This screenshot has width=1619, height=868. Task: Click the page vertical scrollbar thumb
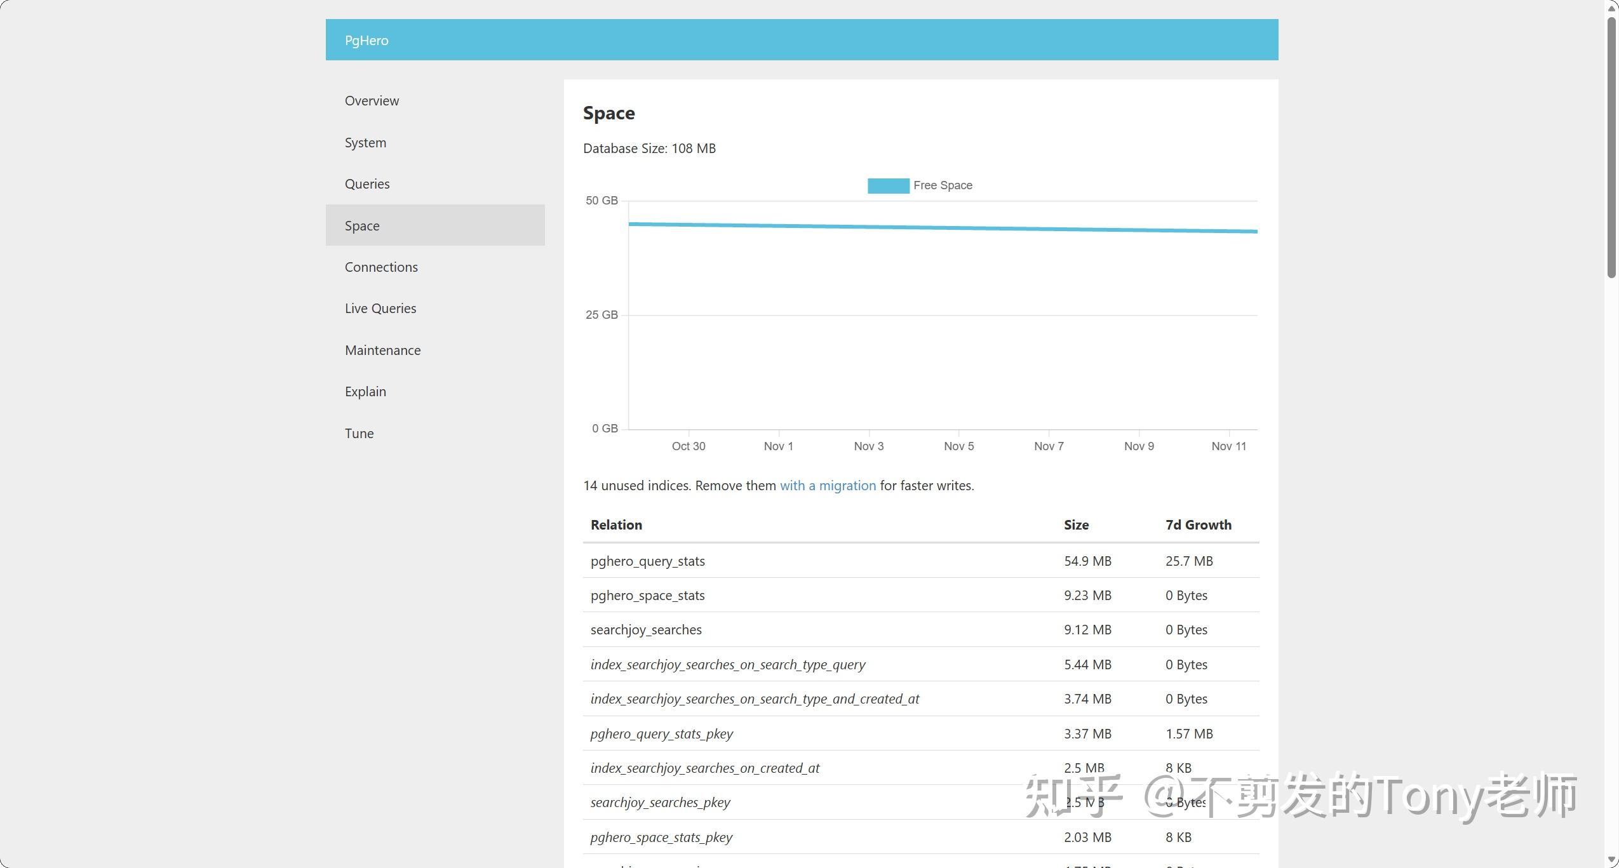(1611, 147)
